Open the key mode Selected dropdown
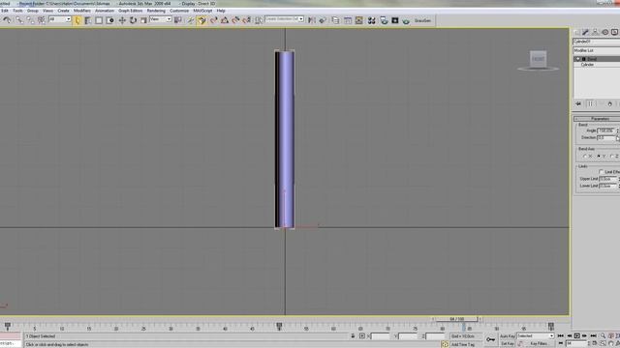620x348 pixels. [536, 336]
